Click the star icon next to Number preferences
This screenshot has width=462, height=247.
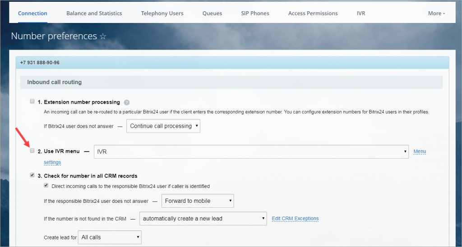tap(103, 36)
